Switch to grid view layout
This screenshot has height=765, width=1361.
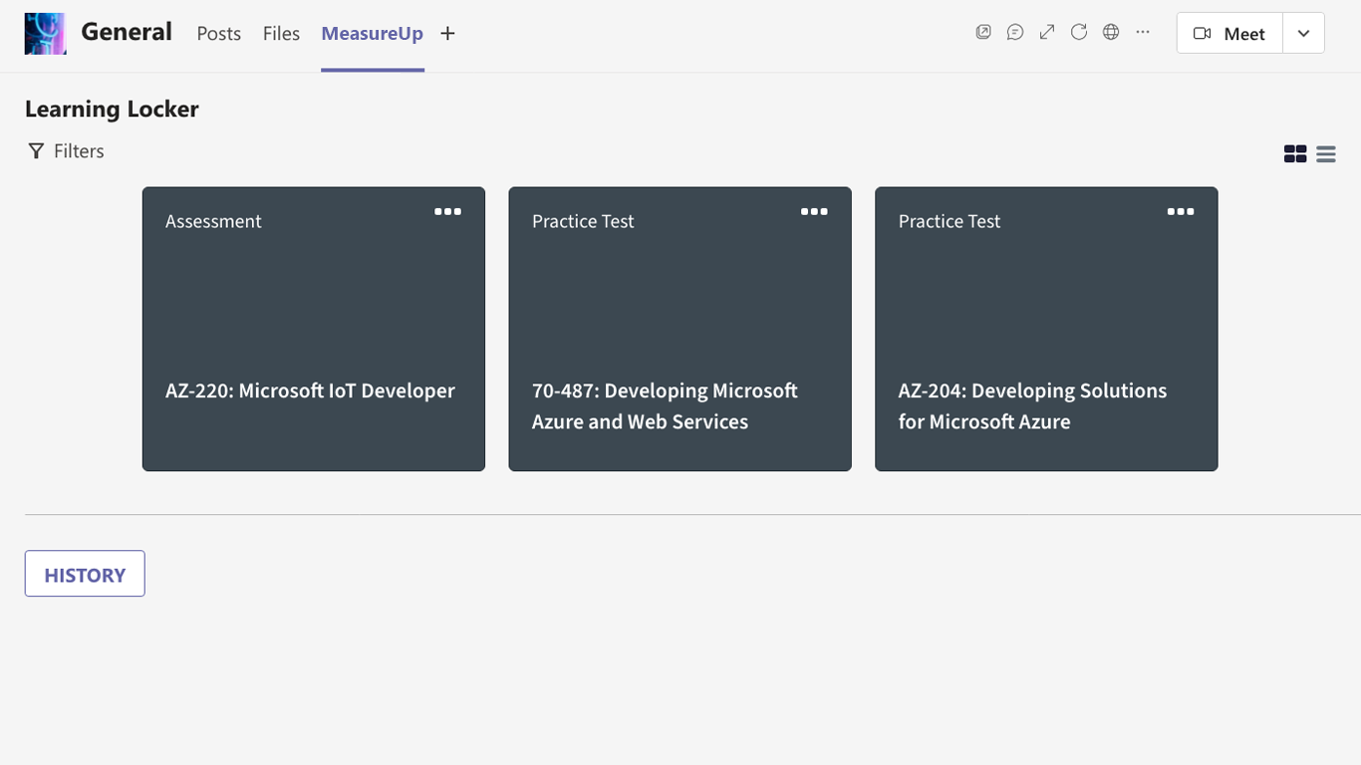pyautogui.click(x=1295, y=153)
